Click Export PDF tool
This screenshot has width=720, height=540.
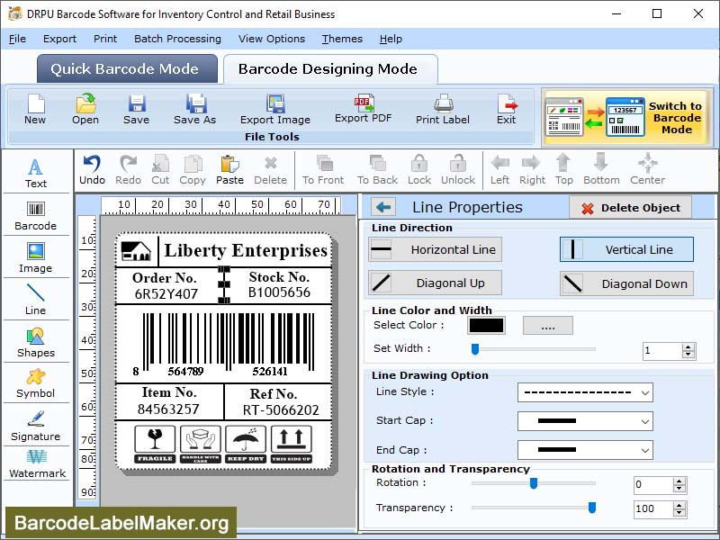(364, 109)
